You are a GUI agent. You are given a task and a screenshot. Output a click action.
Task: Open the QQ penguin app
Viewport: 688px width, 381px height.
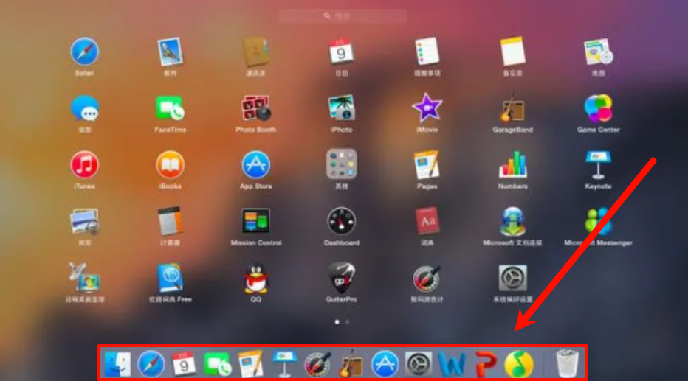click(x=256, y=279)
